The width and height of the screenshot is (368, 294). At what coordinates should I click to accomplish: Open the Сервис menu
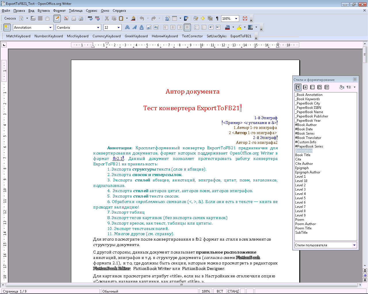click(x=92, y=11)
